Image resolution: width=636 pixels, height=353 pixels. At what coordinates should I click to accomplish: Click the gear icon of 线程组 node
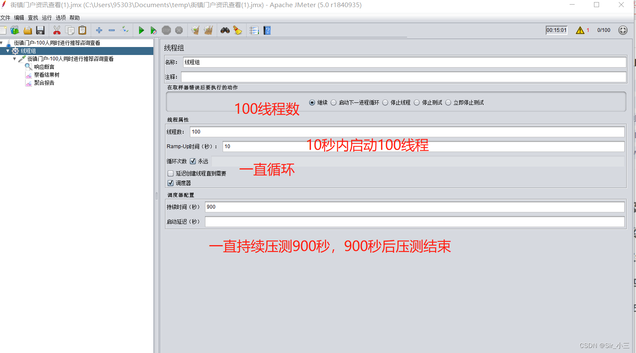(15, 51)
